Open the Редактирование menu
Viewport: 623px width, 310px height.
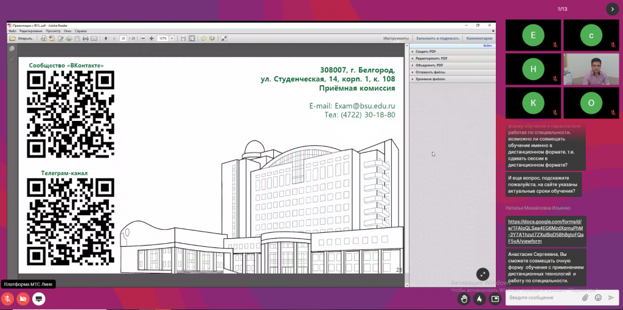(31, 31)
